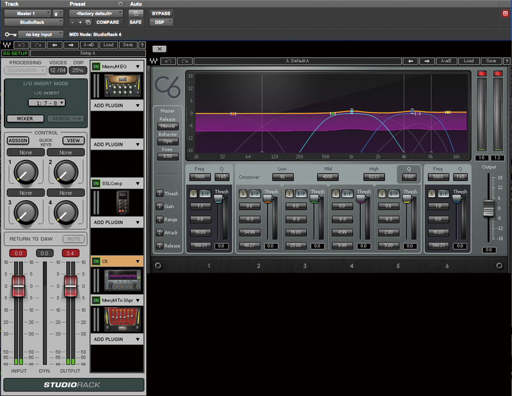Toggle MUTE for Return to DAW
Screen dimensions: 512x396
(74, 239)
